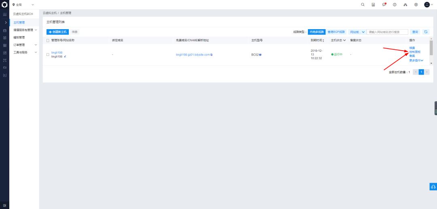Open the user avatar menu
This screenshot has width=437, height=209.
[x=427, y=4]
